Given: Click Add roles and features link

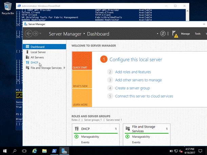Looking at the screenshot, I should (133, 72).
